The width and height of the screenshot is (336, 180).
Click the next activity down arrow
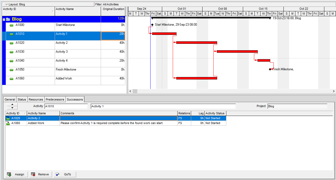(x=12, y=108)
